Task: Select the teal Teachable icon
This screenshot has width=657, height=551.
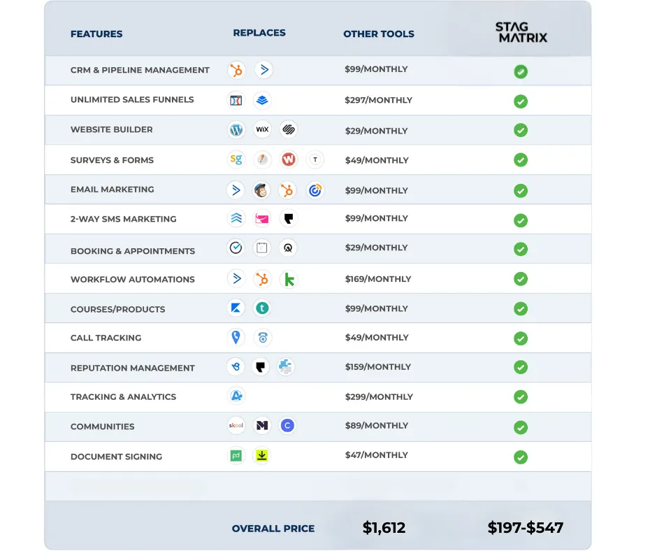Action: click(x=262, y=308)
